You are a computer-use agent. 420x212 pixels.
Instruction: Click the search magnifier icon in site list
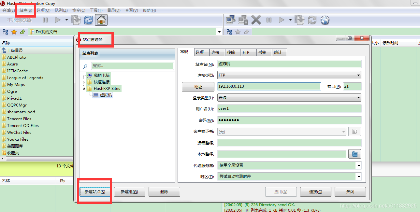click(85, 66)
